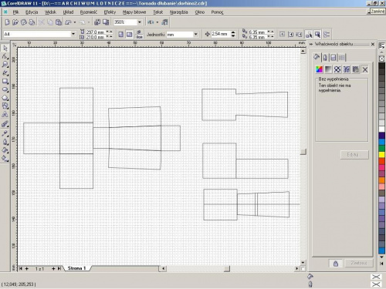
Task: Select the fountain fill gradient icon
Action: (x=328, y=69)
